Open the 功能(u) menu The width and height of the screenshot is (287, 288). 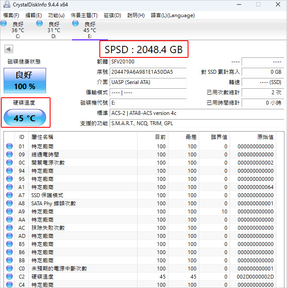click(x=57, y=15)
